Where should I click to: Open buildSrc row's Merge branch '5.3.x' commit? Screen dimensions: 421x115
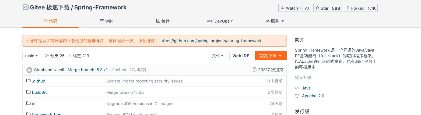pos(126,92)
